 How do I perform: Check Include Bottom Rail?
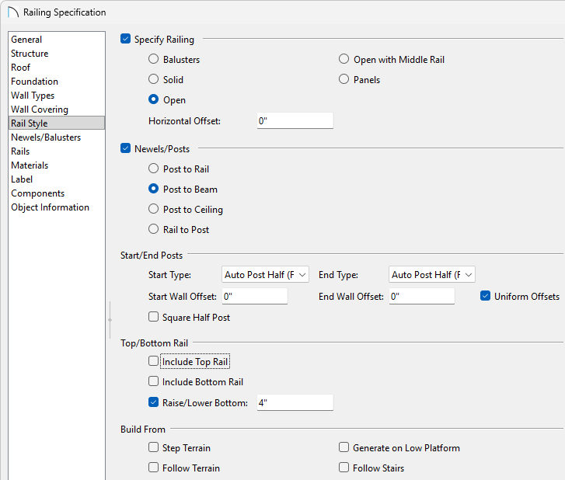154,381
